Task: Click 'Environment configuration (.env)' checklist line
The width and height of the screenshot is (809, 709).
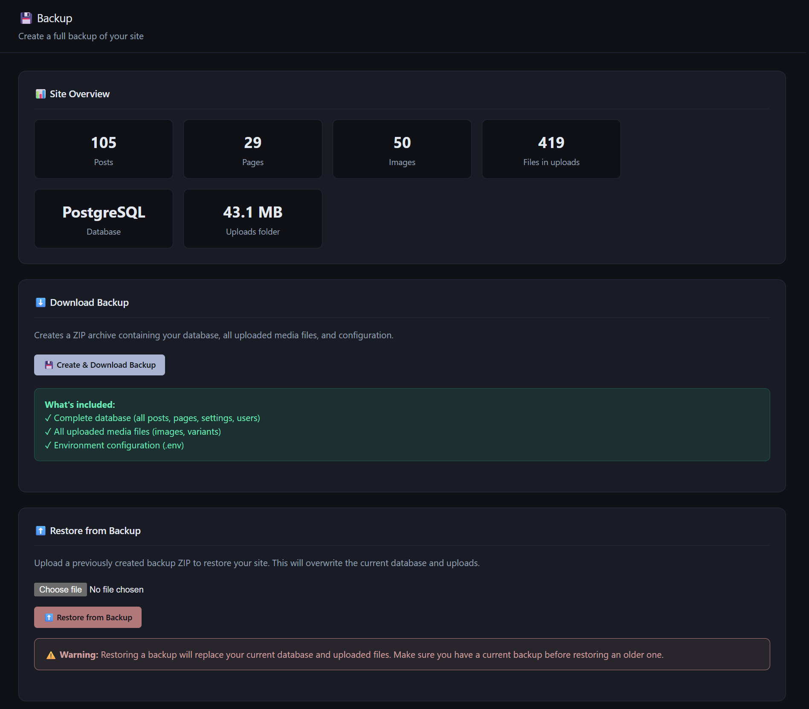Action: pos(114,445)
